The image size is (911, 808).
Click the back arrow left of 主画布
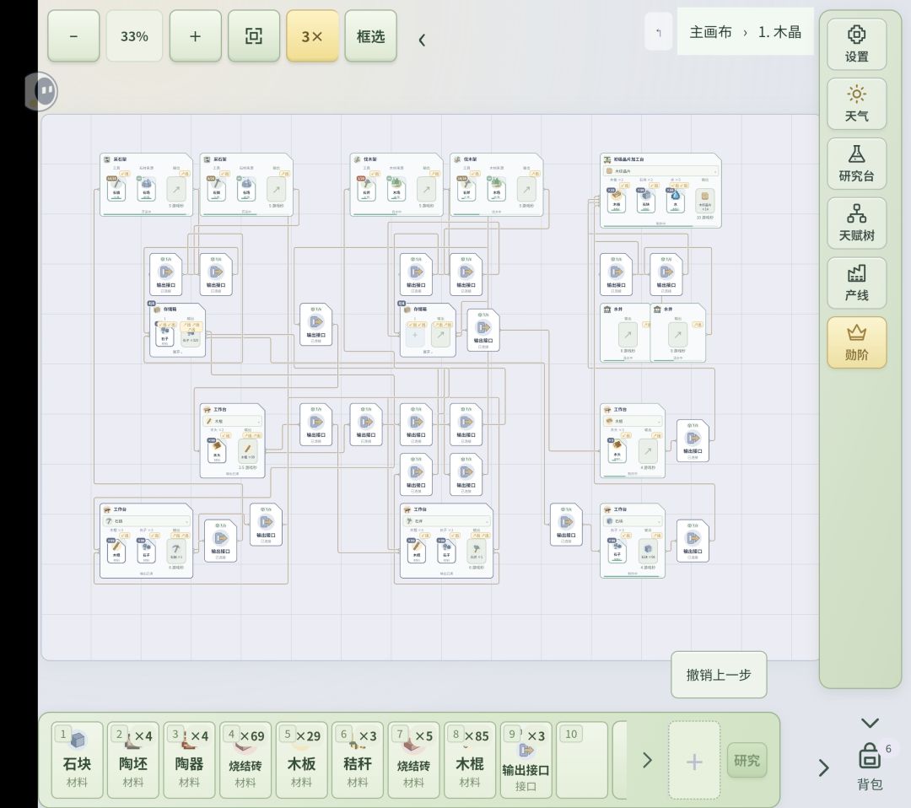tap(658, 32)
